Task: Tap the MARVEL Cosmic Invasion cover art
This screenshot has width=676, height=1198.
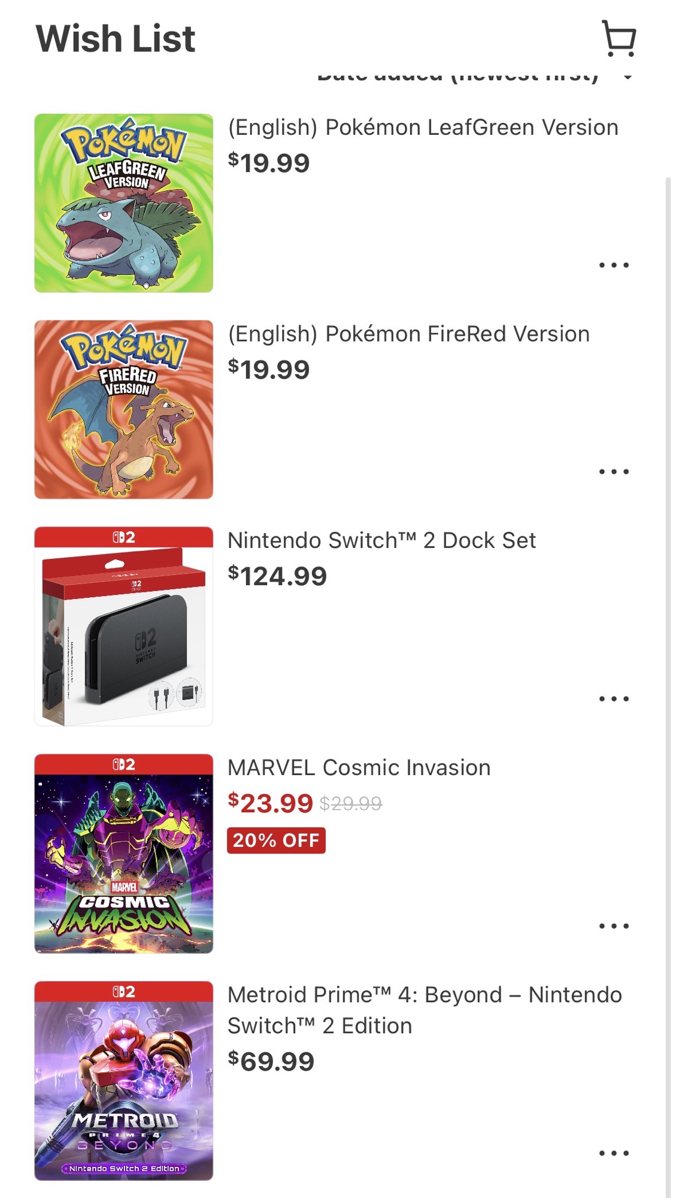Action: pyautogui.click(x=124, y=853)
